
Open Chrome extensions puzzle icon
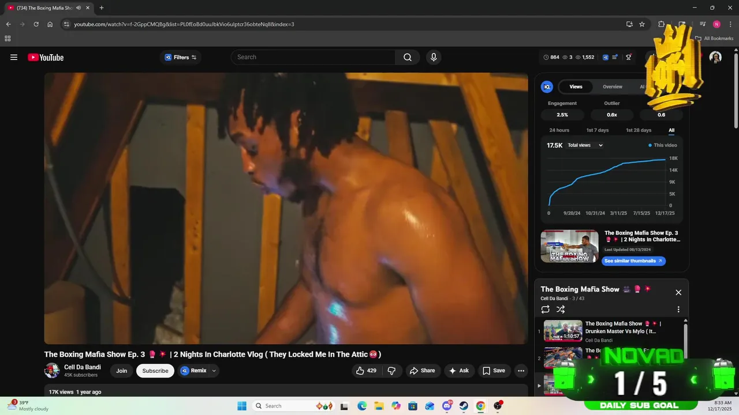(662, 24)
